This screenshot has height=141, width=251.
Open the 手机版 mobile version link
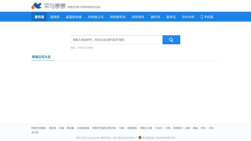click(x=207, y=17)
